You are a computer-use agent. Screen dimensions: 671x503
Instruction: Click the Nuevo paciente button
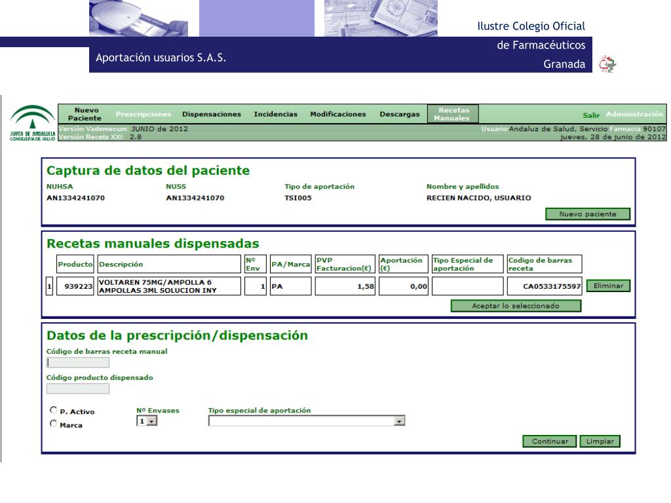[x=588, y=214]
